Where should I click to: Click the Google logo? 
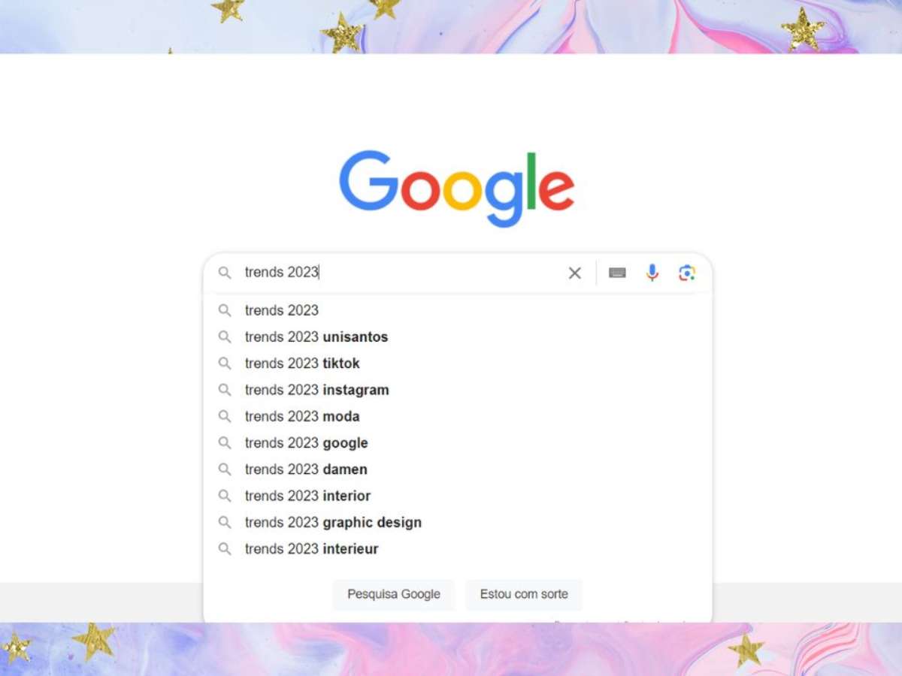click(x=457, y=189)
